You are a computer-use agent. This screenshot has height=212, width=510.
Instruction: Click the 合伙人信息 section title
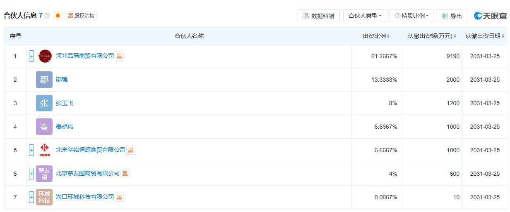click(20, 16)
